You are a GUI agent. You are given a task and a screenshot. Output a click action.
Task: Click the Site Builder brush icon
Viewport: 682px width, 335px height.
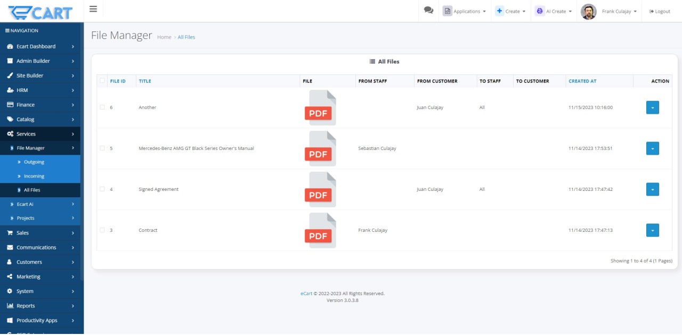[x=10, y=76]
